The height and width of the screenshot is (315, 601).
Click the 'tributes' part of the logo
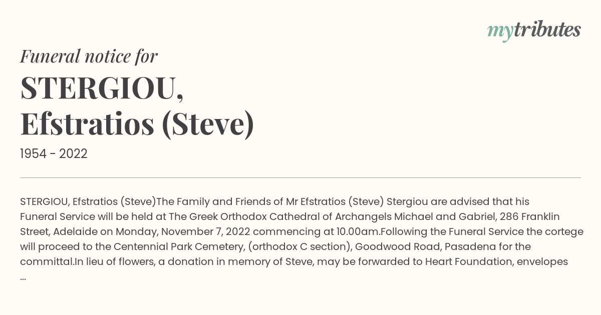547,30
